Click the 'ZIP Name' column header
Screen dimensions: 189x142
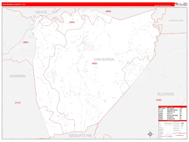point(171,108)
